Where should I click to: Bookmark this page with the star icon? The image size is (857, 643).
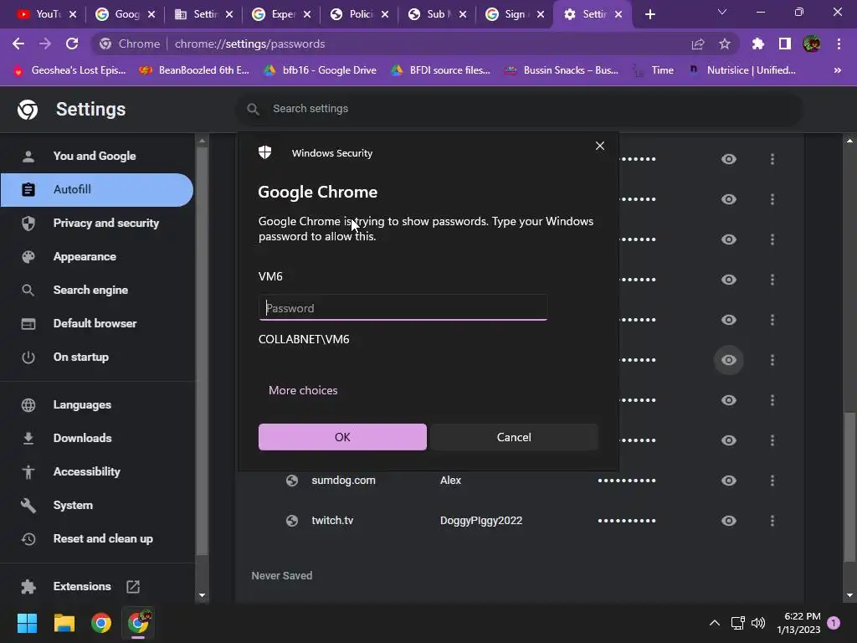tap(725, 44)
